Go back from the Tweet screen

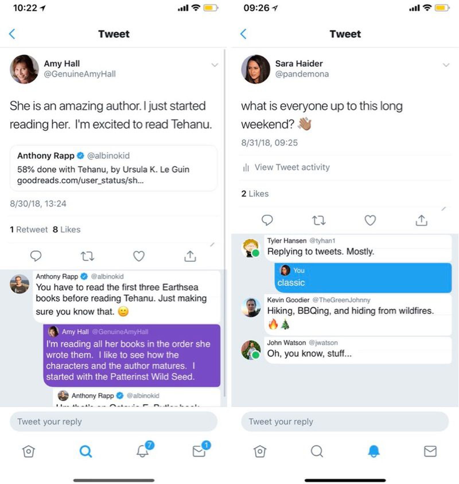click(x=11, y=34)
